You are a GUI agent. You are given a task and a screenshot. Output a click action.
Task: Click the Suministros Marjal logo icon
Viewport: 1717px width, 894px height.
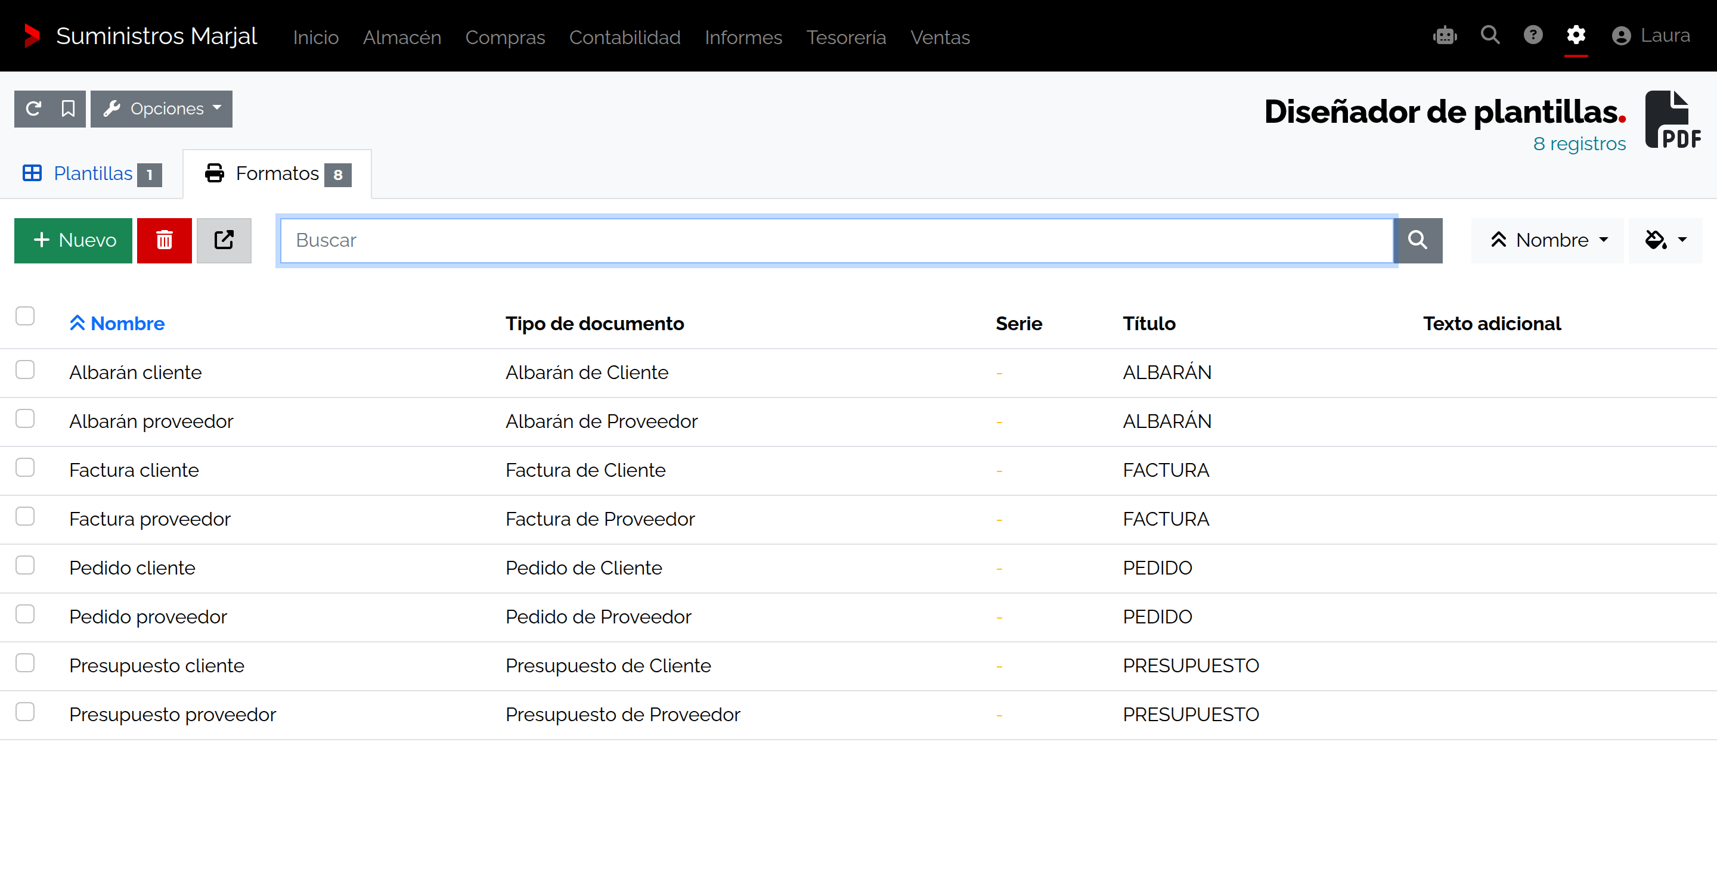pyautogui.click(x=32, y=36)
